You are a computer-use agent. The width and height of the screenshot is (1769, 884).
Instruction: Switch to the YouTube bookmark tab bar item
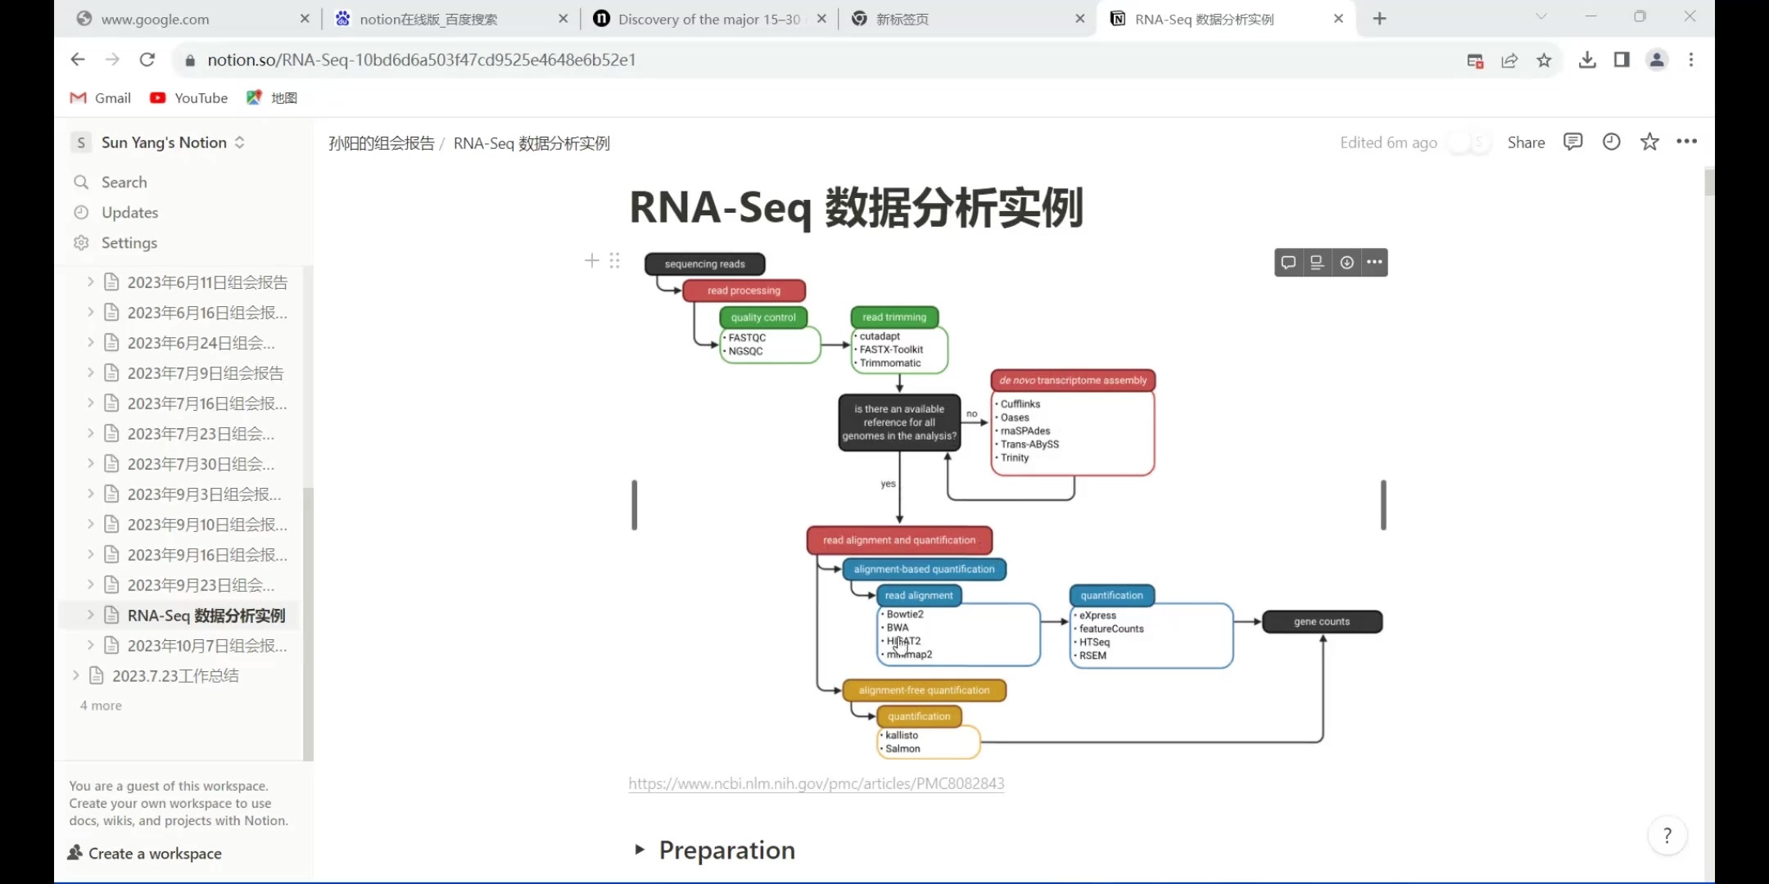point(188,97)
